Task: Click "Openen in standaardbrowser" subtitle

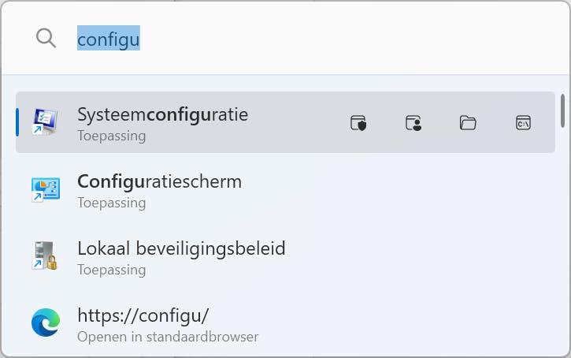Action: coord(168,337)
